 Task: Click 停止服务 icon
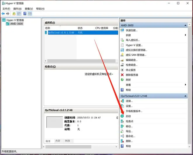click(x=122, y=70)
